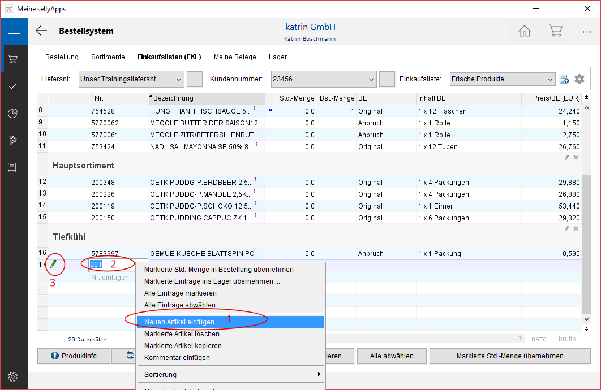Choose 'Markierte Artikel löschen' menu entry
This screenshot has width=601, height=390.
pos(181,334)
